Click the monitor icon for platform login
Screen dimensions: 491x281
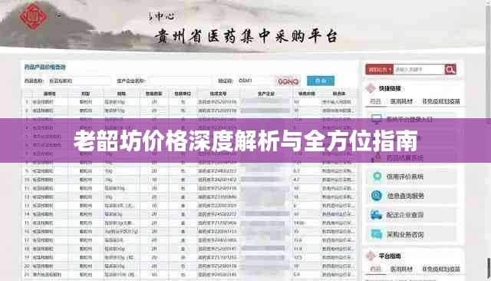(377, 119)
